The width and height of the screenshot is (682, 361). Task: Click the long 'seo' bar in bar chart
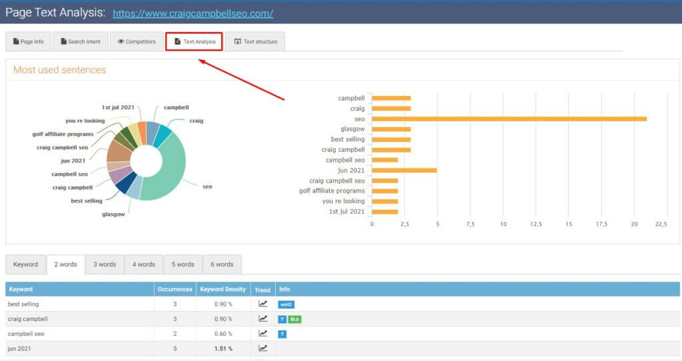(510, 119)
